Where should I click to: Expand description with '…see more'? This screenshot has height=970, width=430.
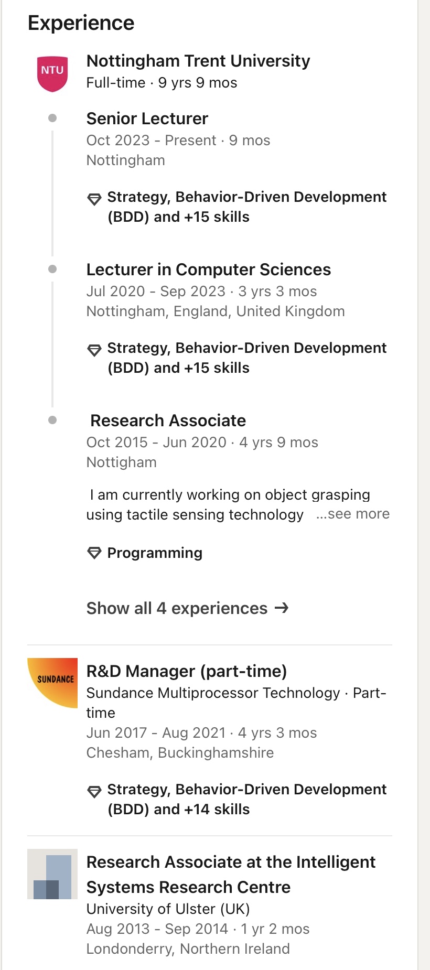click(353, 514)
